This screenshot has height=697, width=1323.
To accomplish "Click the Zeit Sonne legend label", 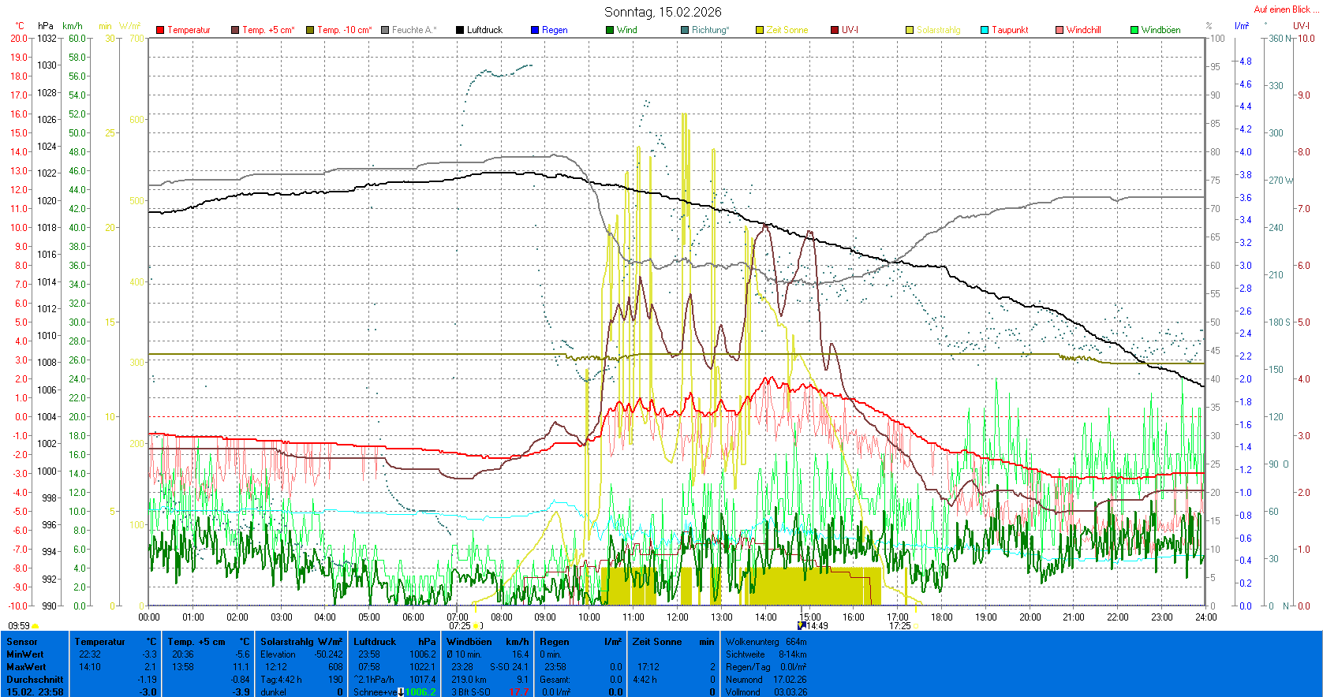I will (787, 30).
